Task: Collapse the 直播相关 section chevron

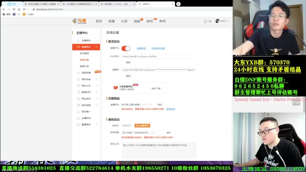Action: point(97,47)
